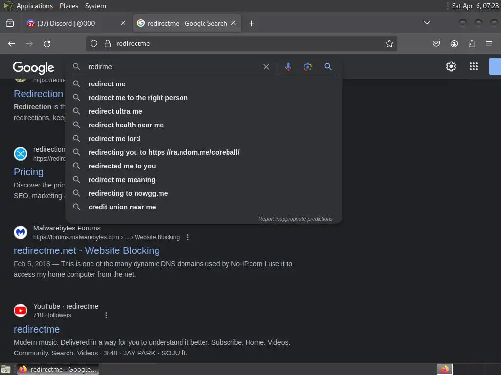Image resolution: width=501 pixels, height=375 pixels.
Task: Choose suggestion with ra.ndom.me/coreball
Action: pos(204,152)
